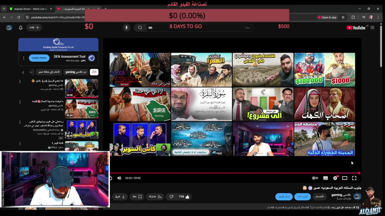Open end-screen video '$100,000 vs $1000'
The width and height of the screenshot is (385, 216).
(325, 70)
